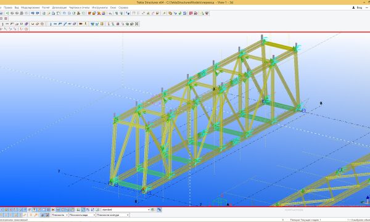Image resolution: width=370 pixels, height=222 pixels.
Task: Select Create reinforcement mesh tool
Action: coord(42,24)
